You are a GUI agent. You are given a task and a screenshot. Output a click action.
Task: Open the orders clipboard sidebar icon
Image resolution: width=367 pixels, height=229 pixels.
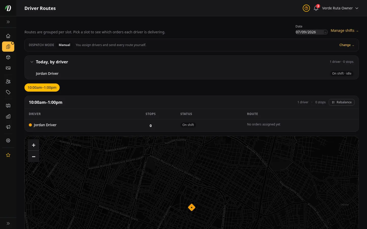[x=8, y=47]
